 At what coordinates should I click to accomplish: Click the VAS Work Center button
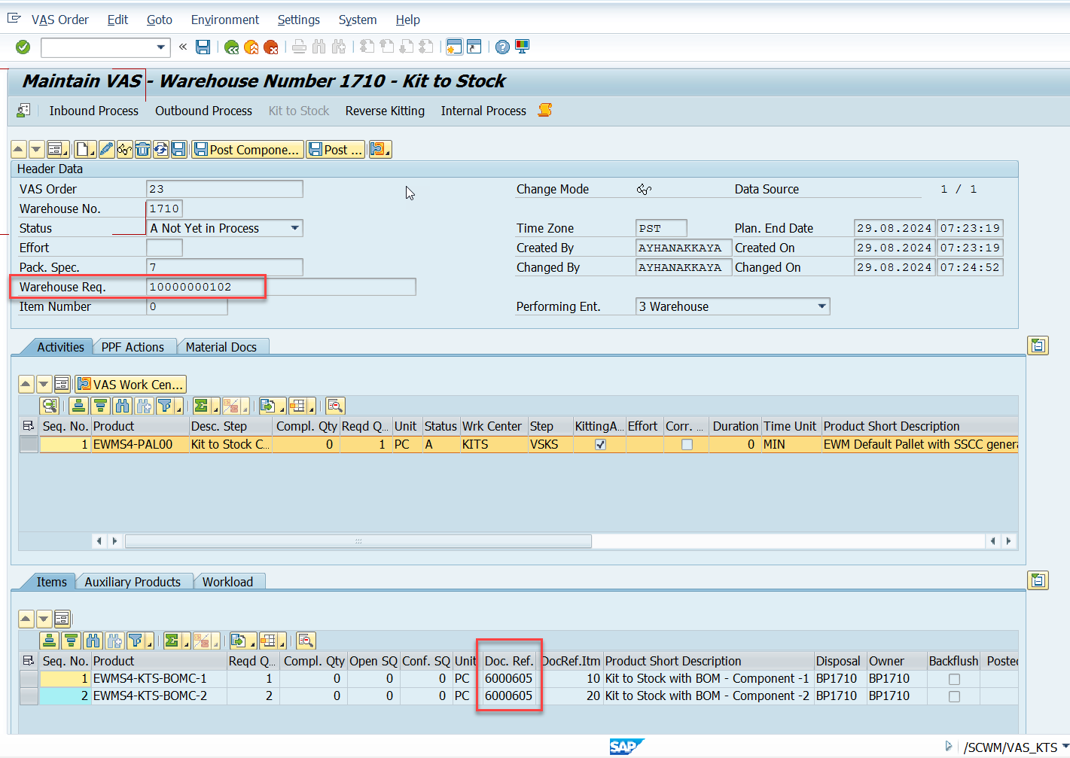point(130,385)
